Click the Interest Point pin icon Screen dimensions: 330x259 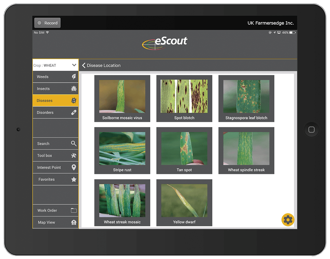[74, 167]
